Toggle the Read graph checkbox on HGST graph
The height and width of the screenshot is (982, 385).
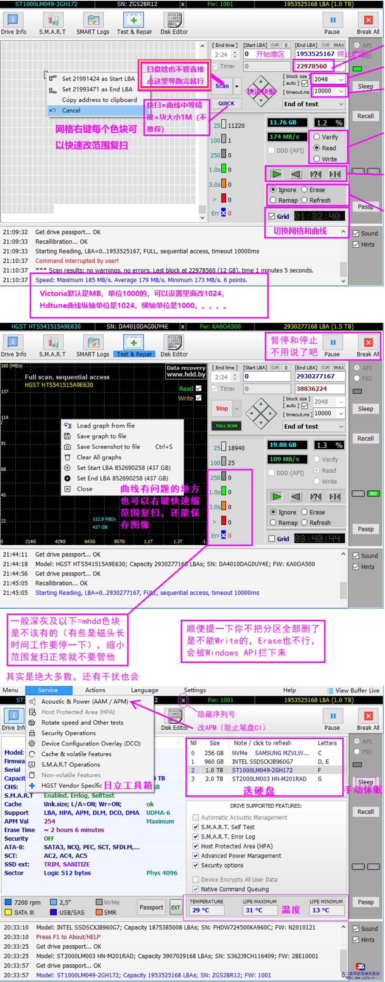pyautogui.click(x=199, y=388)
